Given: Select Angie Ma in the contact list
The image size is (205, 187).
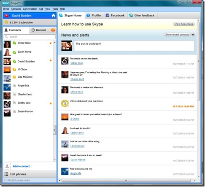Looking at the screenshot, I should coord(28,87).
